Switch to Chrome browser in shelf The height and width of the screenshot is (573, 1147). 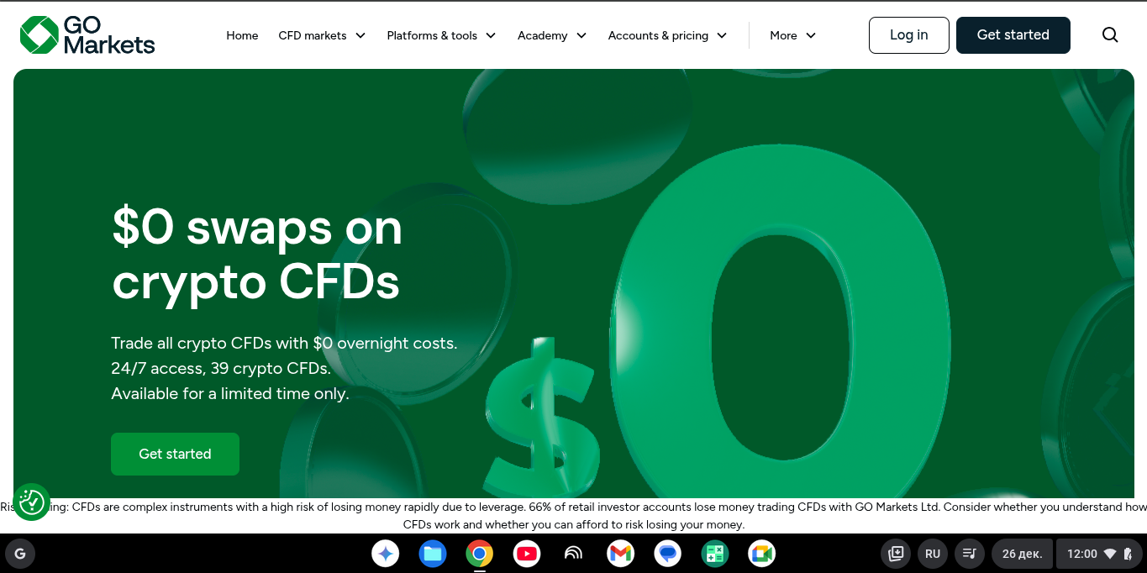coord(480,554)
